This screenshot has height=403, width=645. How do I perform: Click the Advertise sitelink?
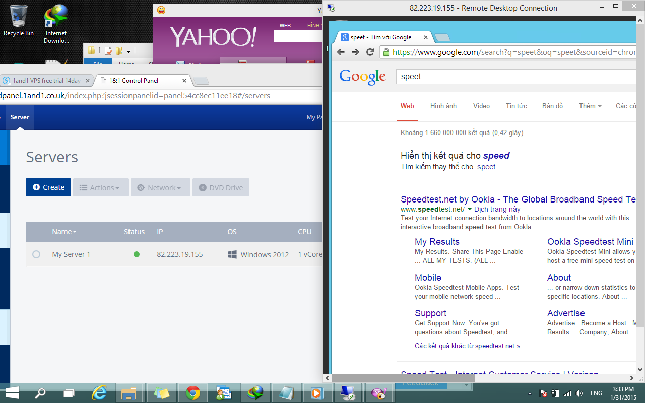566,313
